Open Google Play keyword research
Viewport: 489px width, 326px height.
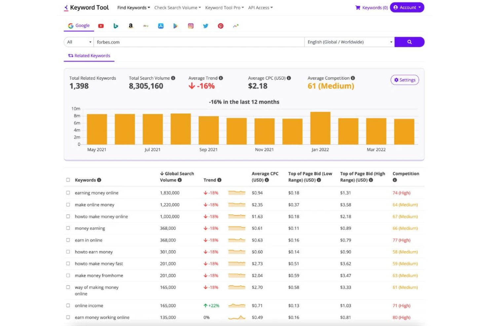(175, 26)
